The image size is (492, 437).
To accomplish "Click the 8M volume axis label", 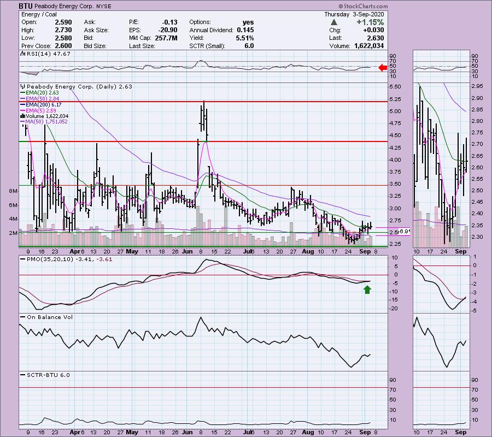I will (13, 191).
